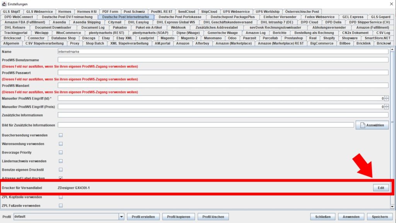Check ZPL Kopfzeile verwenden
Image resolution: width=396 pixels, height=223 pixels.
(x=61, y=197)
